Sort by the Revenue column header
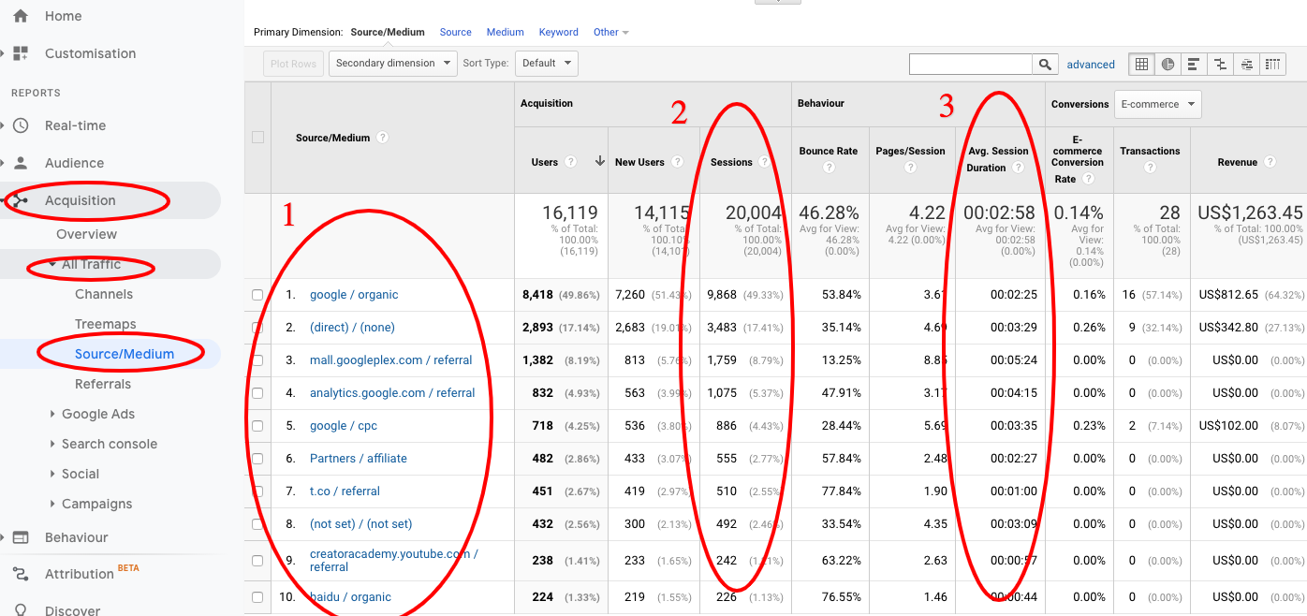Viewport: 1307px width, 616px height. 1238,162
